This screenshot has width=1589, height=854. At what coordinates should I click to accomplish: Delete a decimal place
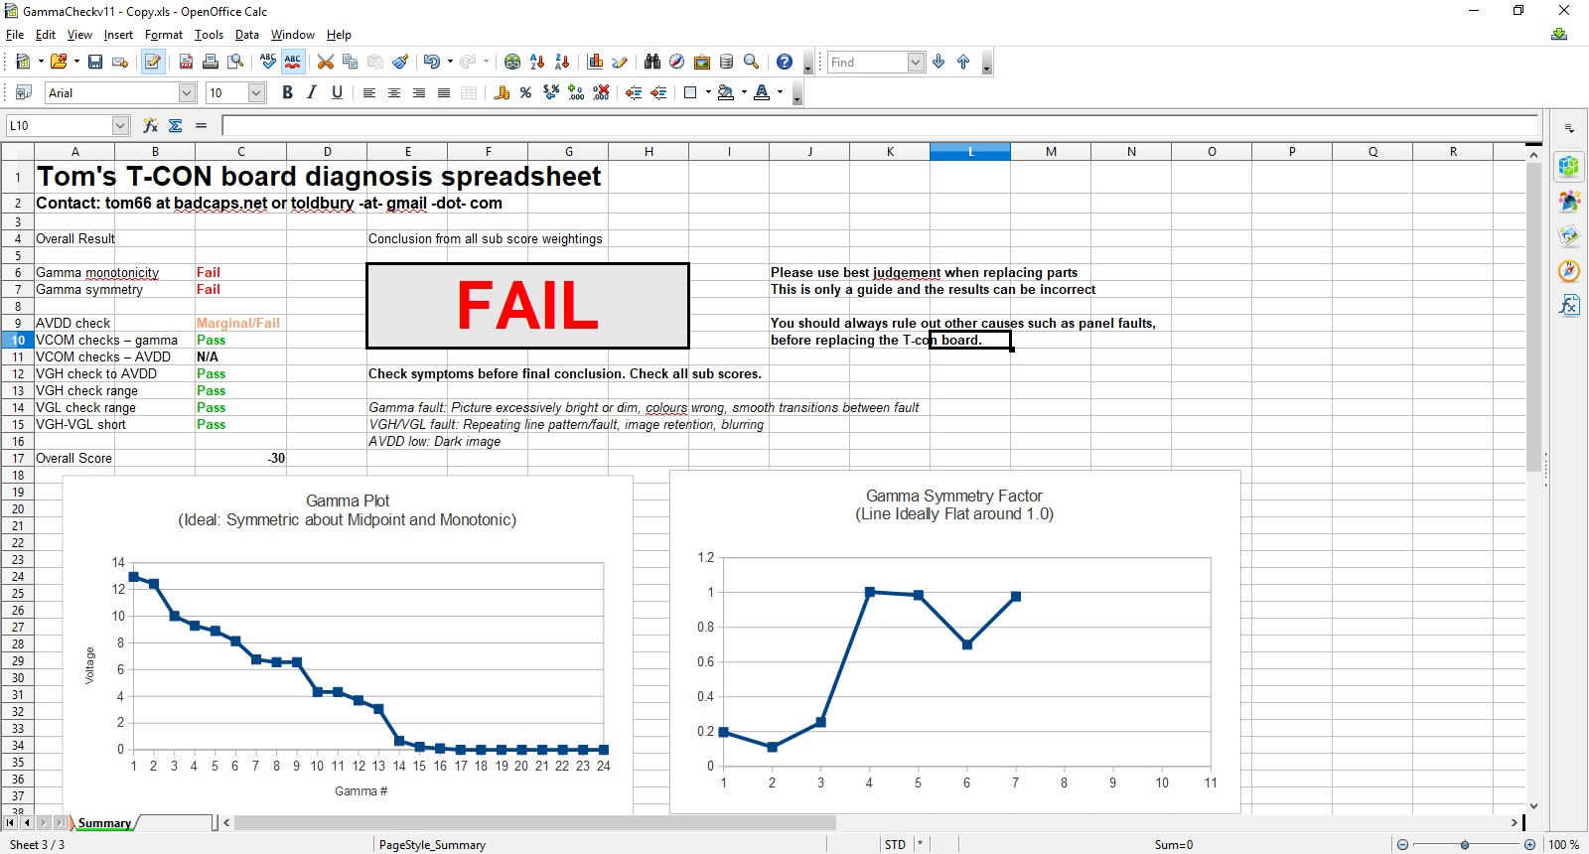pyautogui.click(x=601, y=92)
